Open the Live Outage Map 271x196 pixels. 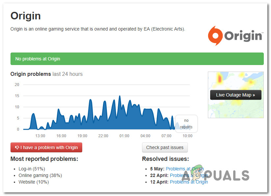(235, 95)
